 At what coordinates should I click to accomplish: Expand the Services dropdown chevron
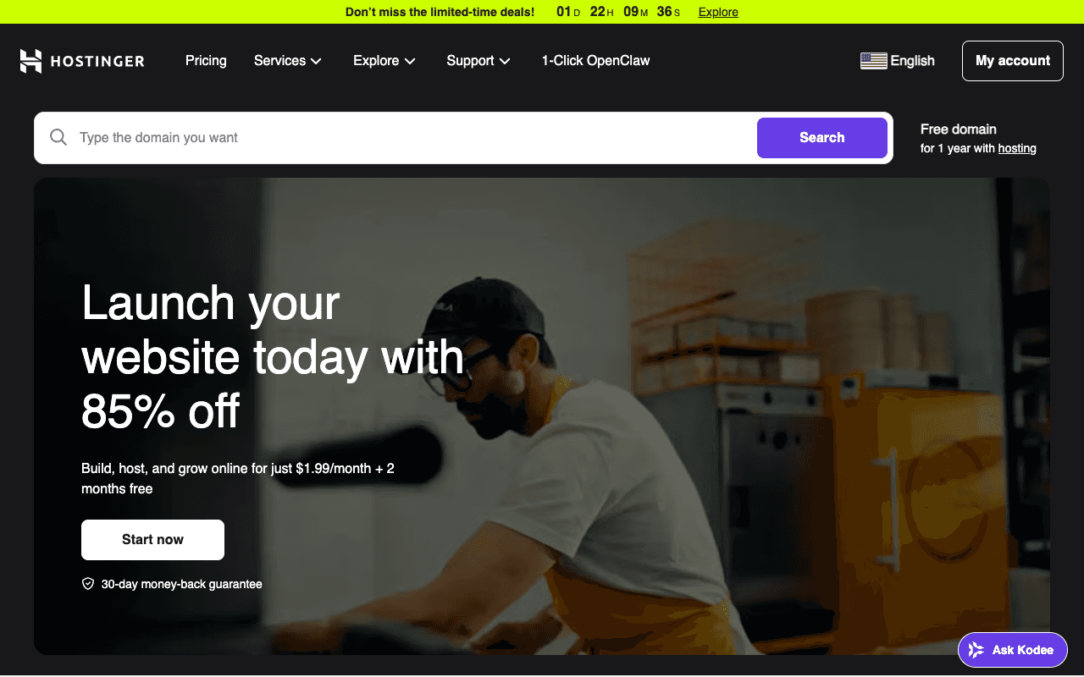coord(316,61)
